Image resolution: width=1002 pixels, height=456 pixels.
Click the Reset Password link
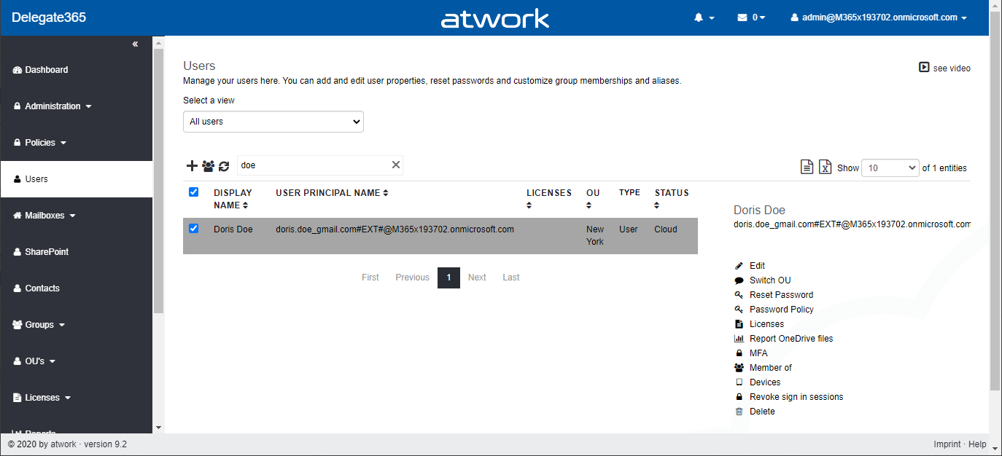pyautogui.click(x=781, y=295)
